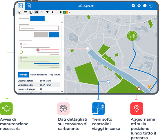
Task: Open the map view tab icon
Action: [x=20, y=6]
